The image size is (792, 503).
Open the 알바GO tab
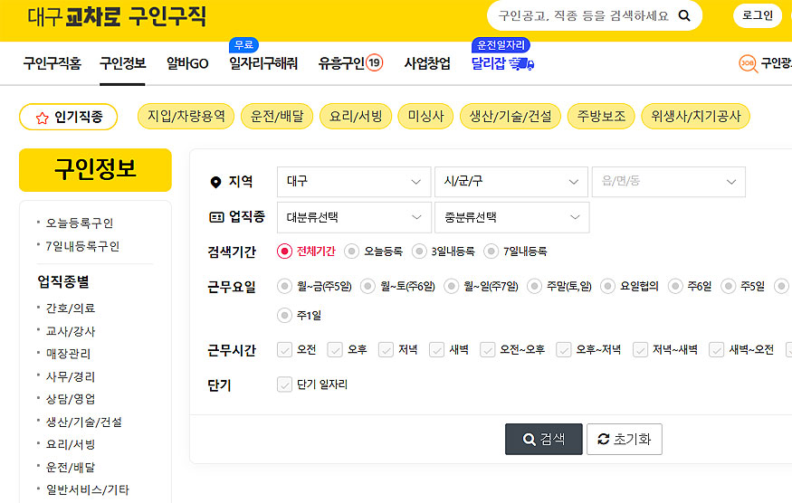[x=187, y=63]
